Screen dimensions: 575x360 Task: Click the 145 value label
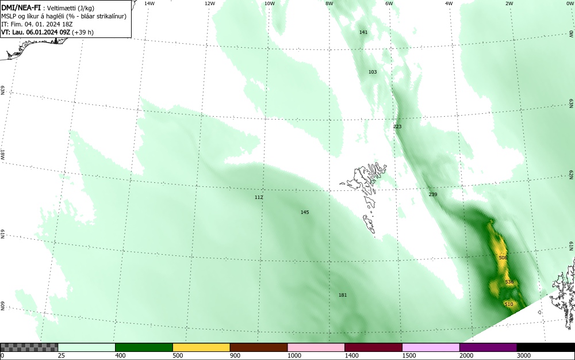[305, 212]
